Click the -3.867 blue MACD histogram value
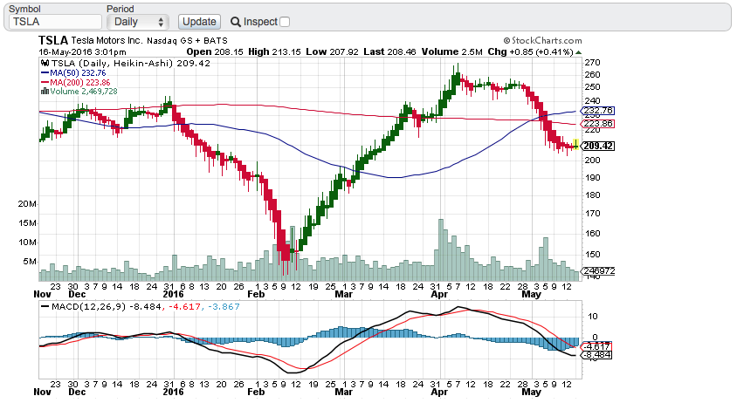 click(224, 307)
